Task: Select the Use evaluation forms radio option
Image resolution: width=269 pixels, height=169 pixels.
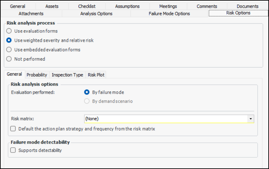Action: pyautogui.click(x=9, y=31)
